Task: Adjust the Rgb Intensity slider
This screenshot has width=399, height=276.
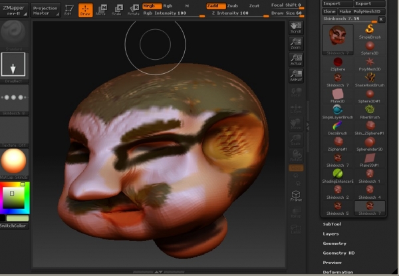Action: tap(174, 13)
